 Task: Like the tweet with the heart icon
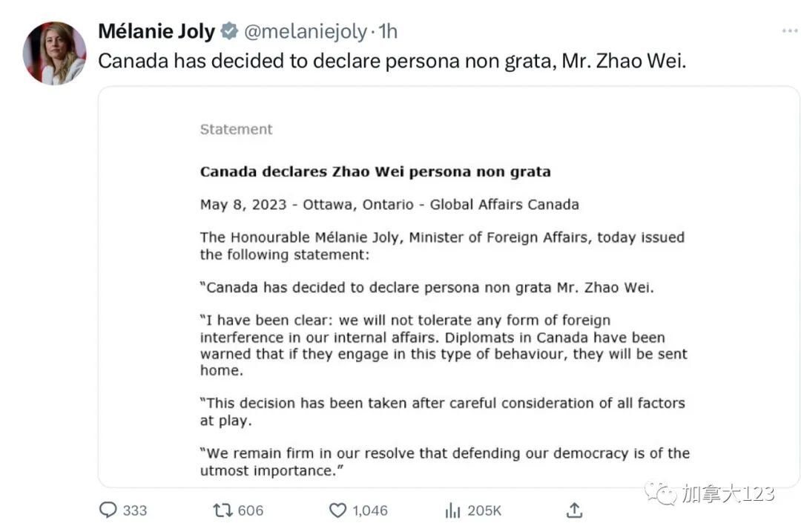coord(337,510)
